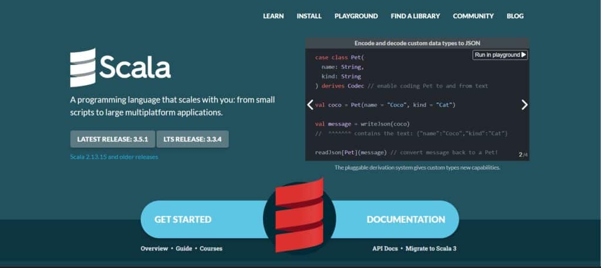Click LTS RELEASE: 3.3.4 button
This screenshot has height=268, width=601.
[193, 139]
